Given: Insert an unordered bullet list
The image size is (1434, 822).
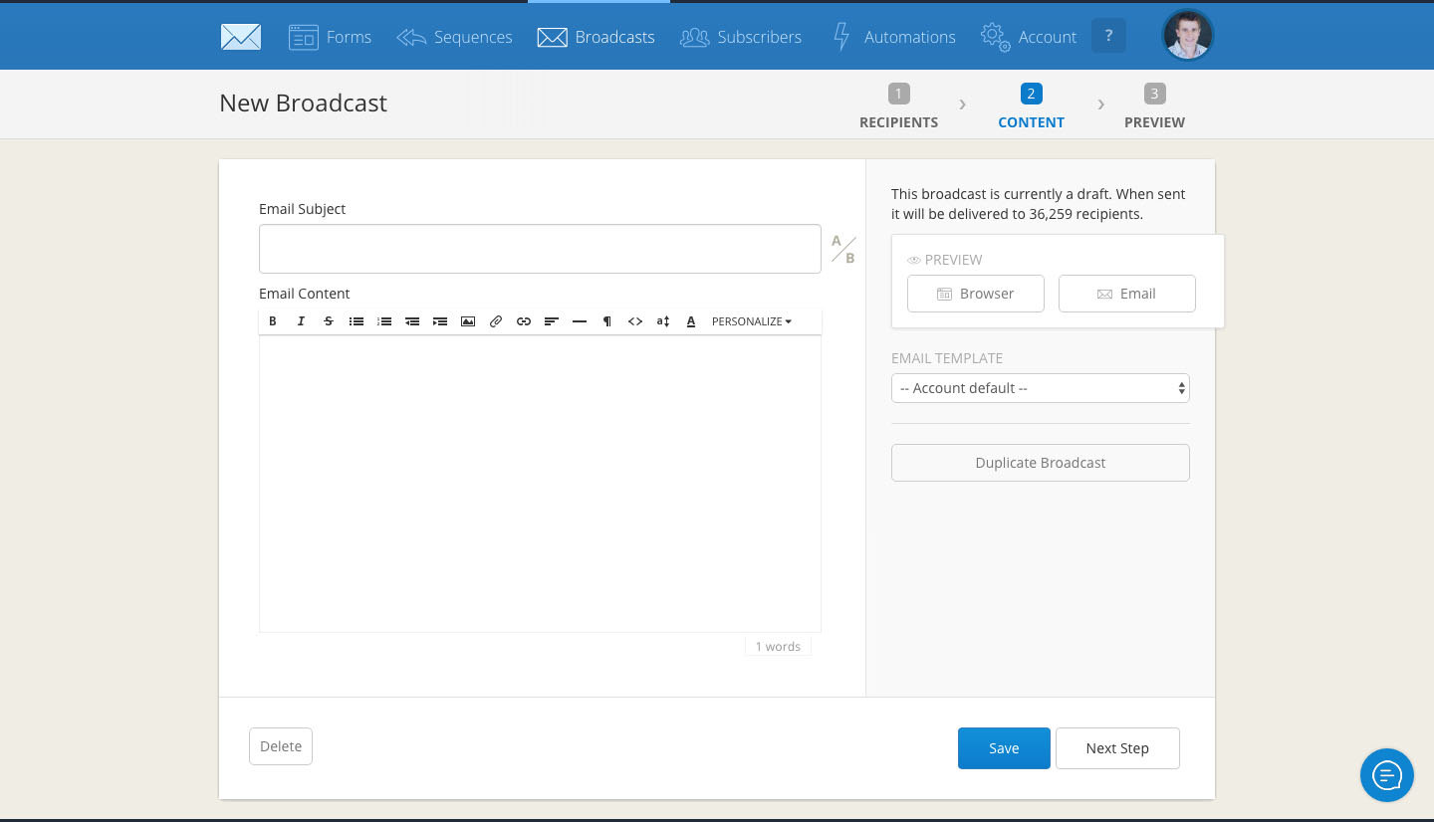Looking at the screenshot, I should tap(357, 321).
